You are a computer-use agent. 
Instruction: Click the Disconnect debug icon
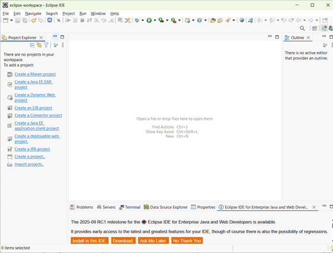[89, 21]
